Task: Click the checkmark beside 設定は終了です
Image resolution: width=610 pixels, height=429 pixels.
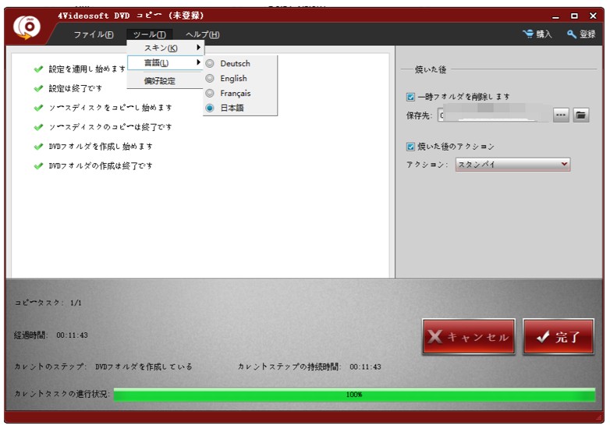Action: pos(38,89)
